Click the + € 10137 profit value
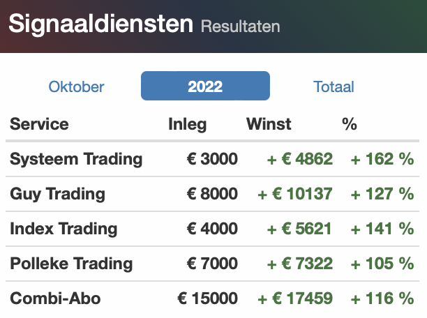The height and width of the screenshot is (318, 427). 295,194
